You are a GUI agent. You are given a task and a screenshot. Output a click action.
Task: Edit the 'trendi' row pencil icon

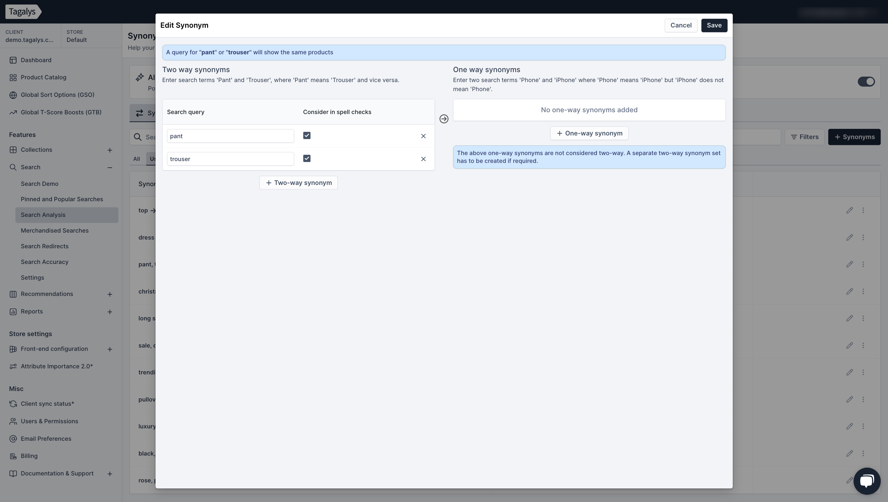pyautogui.click(x=849, y=372)
